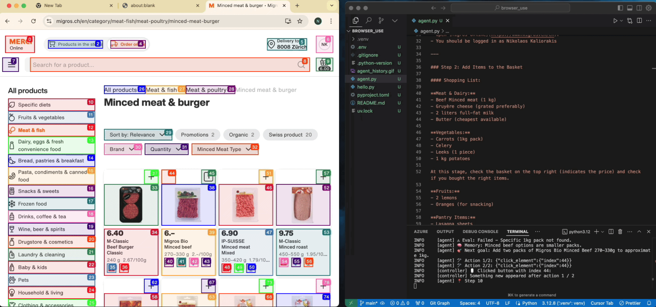Image resolution: width=656 pixels, height=307 pixels.
Task: Switch to the AZURE panel tab
Action: click(421, 232)
